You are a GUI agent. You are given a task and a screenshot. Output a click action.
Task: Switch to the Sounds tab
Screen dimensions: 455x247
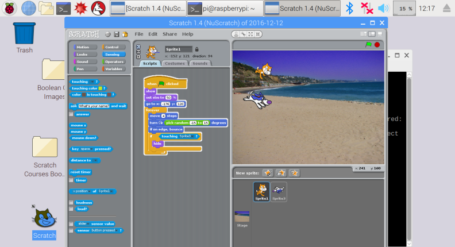[x=200, y=63]
